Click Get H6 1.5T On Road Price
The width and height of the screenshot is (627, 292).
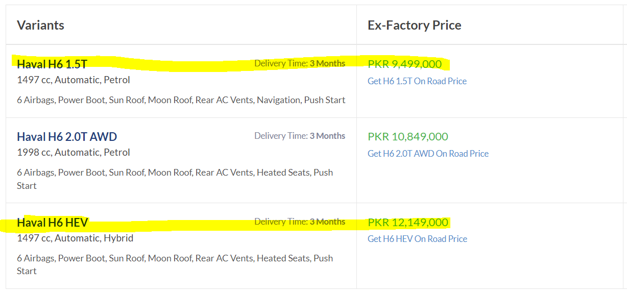[x=417, y=81]
